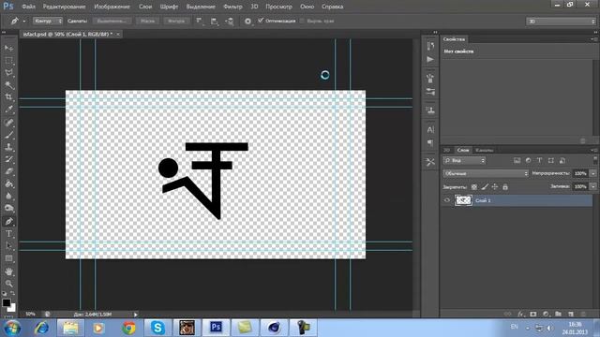Screen dimensions: 600x337
Task: Select the Path Selection tool
Action: click(x=8, y=245)
